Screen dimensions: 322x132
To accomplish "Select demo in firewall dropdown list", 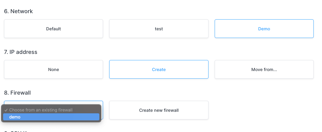I will coord(51,117).
